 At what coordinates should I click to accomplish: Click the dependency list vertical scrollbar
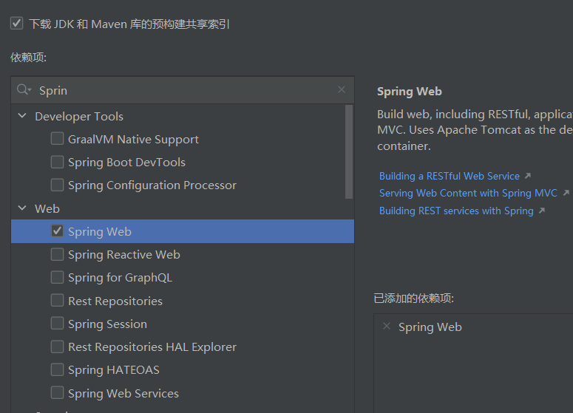[349, 151]
